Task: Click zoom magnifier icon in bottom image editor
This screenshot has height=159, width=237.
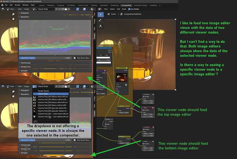Action: click(13, 92)
